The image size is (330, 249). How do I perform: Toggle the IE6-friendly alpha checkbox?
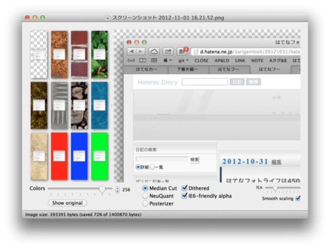185,196
